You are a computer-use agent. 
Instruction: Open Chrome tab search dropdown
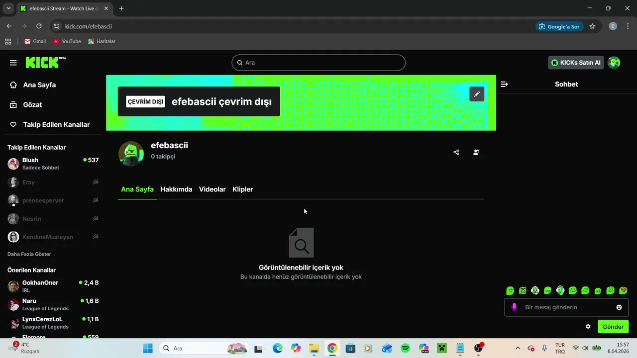tap(8, 8)
